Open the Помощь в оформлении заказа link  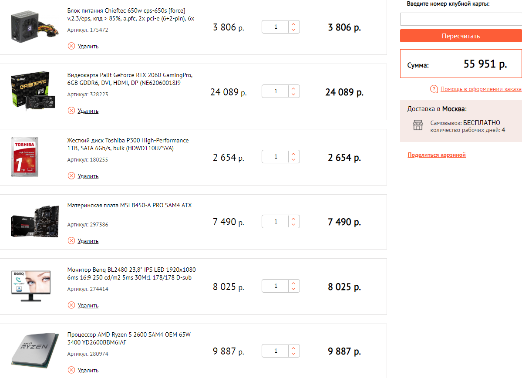click(481, 89)
